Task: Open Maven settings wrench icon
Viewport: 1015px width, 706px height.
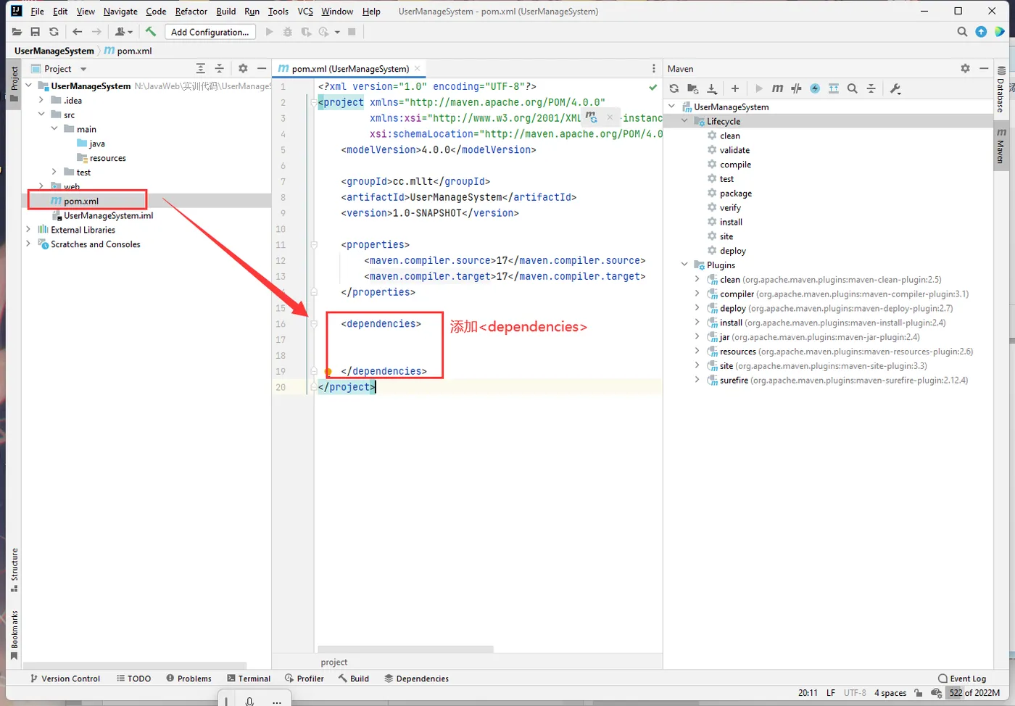Action: [x=895, y=88]
